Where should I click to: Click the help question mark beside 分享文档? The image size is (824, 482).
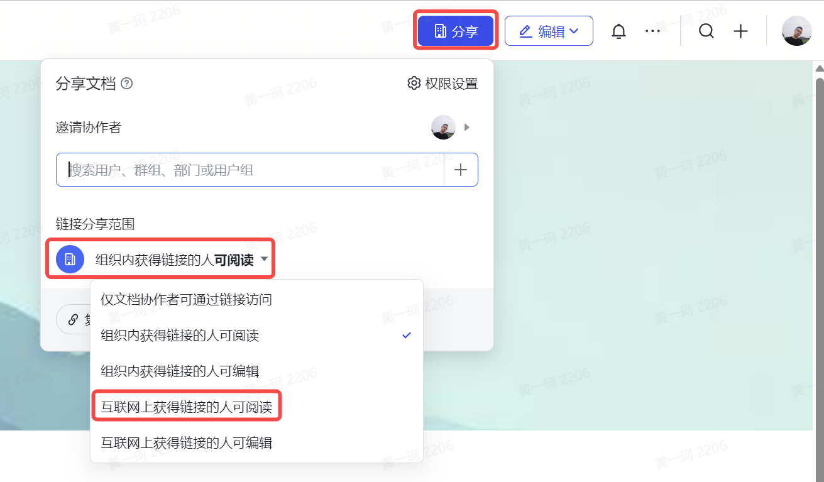pyautogui.click(x=127, y=84)
